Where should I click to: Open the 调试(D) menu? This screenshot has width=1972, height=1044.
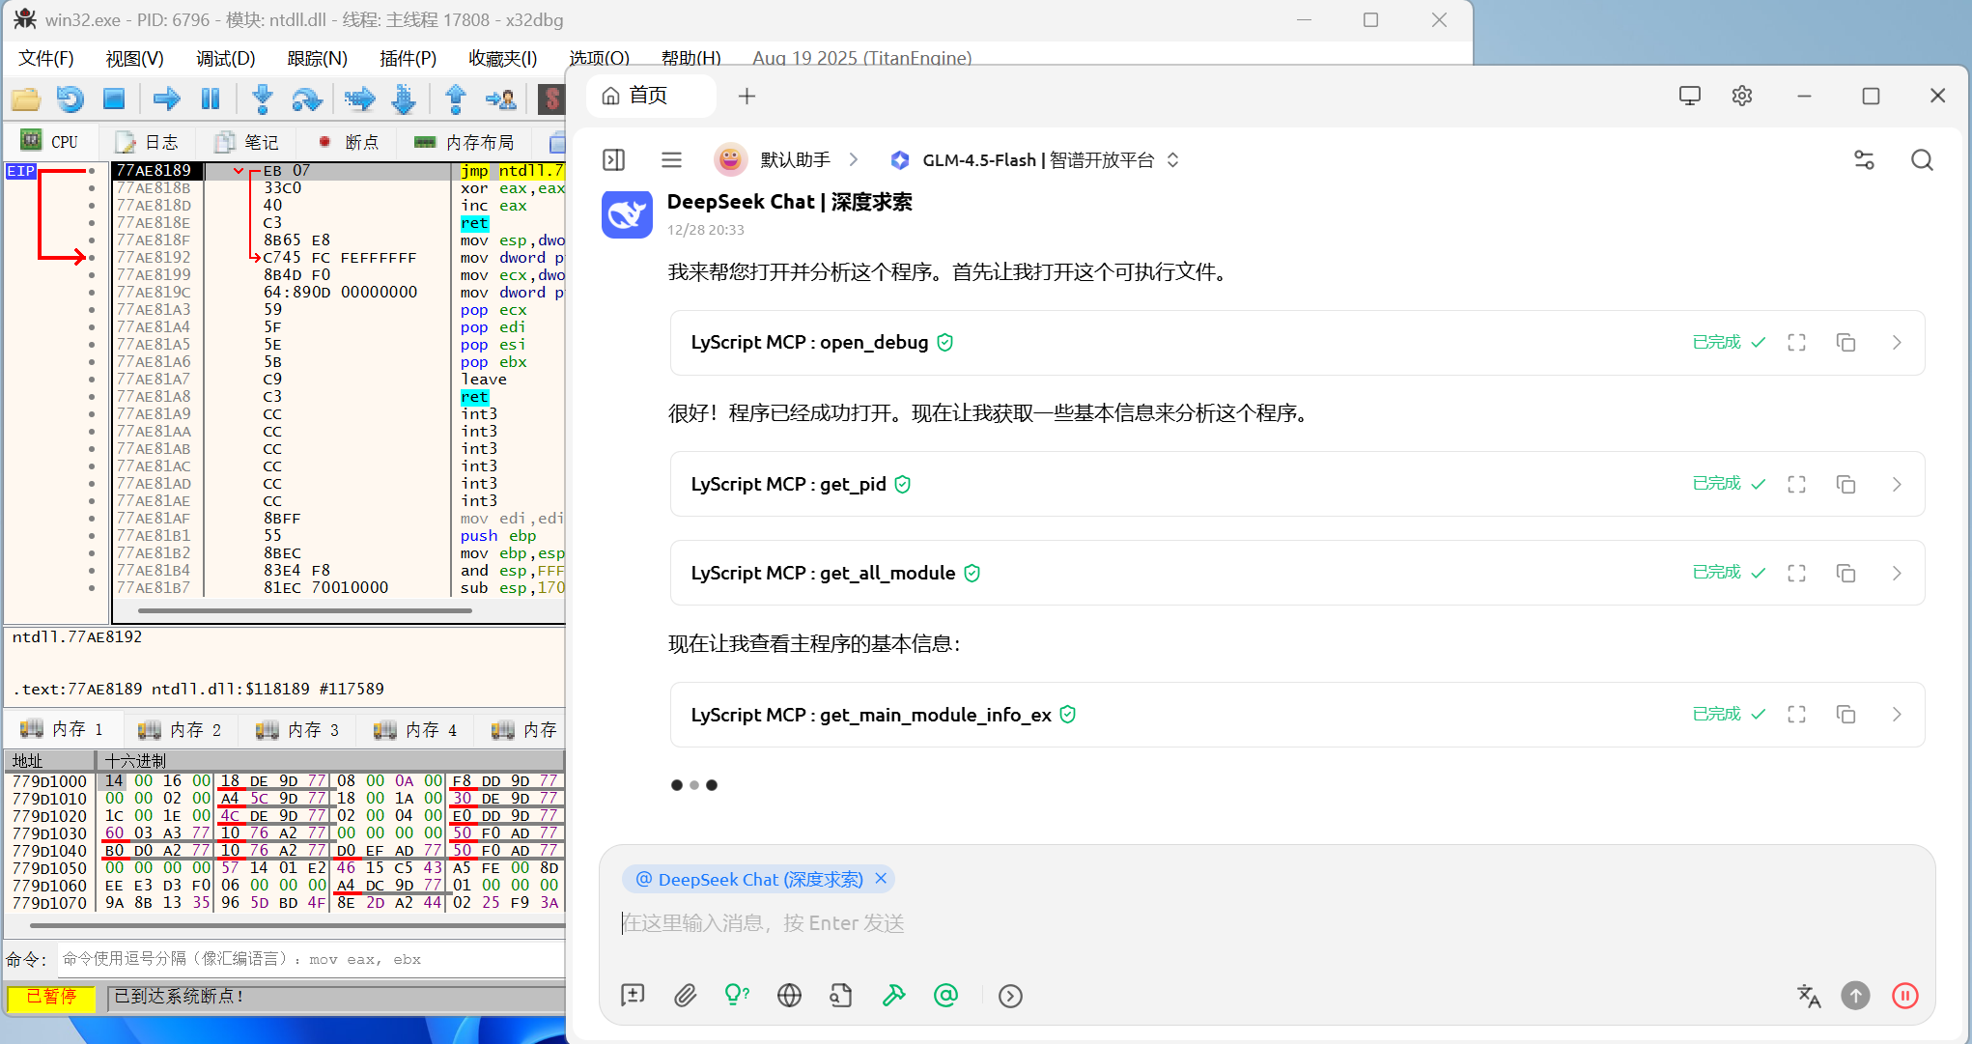(225, 58)
